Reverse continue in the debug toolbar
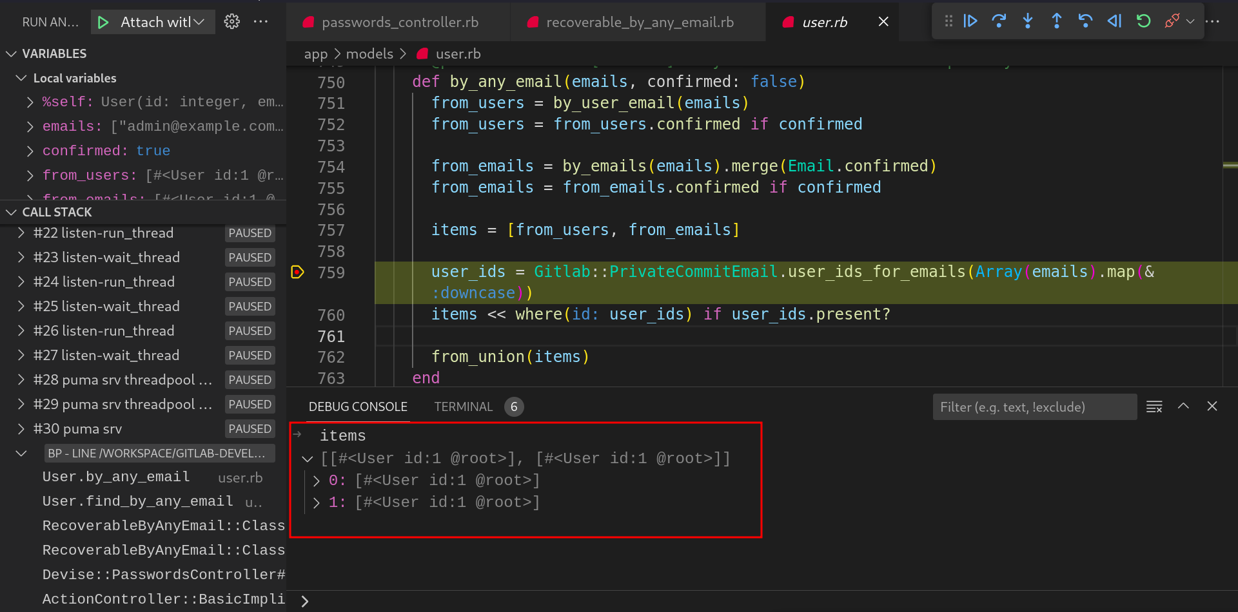The width and height of the screenshot is (1238, 612). [x=1114, y=21]
